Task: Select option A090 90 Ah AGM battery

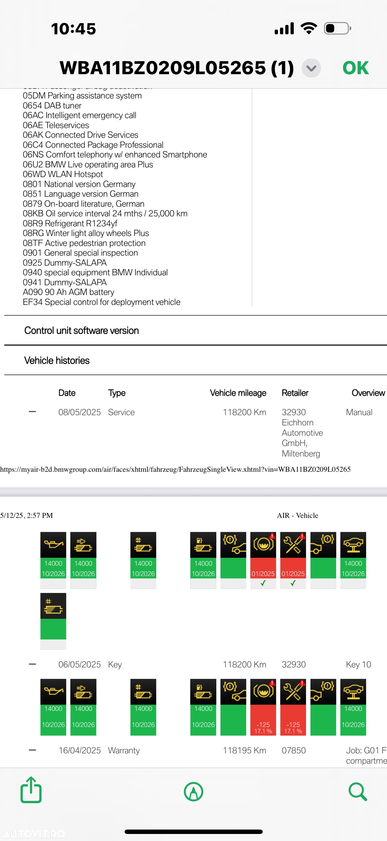Action: tap(69, 292)
